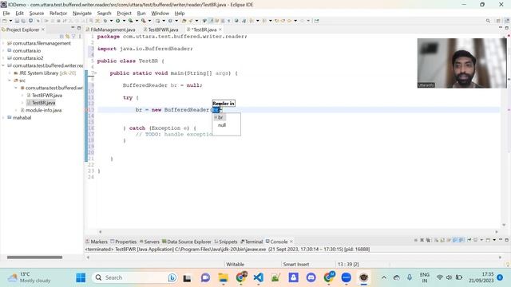The width and height of the screenshot is (511, 287).
Task: Open the Run dropdown arrow beside green Run button
Action: tap(124, 21)
